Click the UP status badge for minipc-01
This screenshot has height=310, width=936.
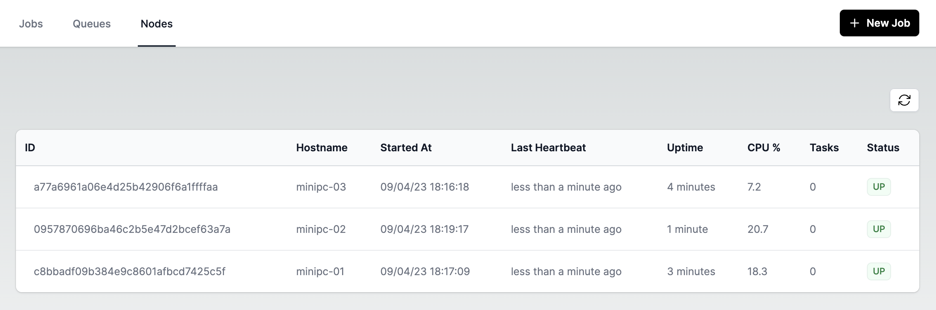click(x=879, y=271)
